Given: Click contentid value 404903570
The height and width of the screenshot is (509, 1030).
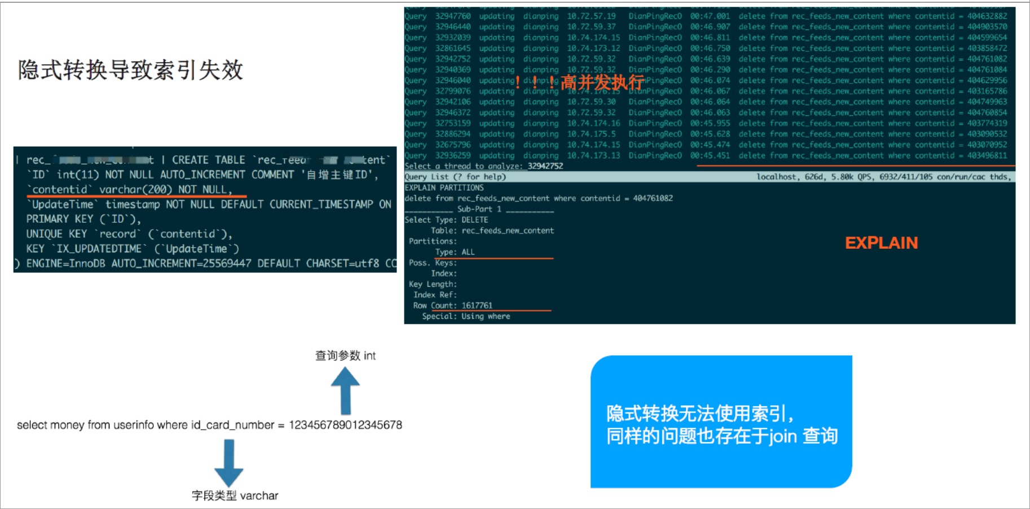Looking at the screenshot, I should (x=987, y=27).
